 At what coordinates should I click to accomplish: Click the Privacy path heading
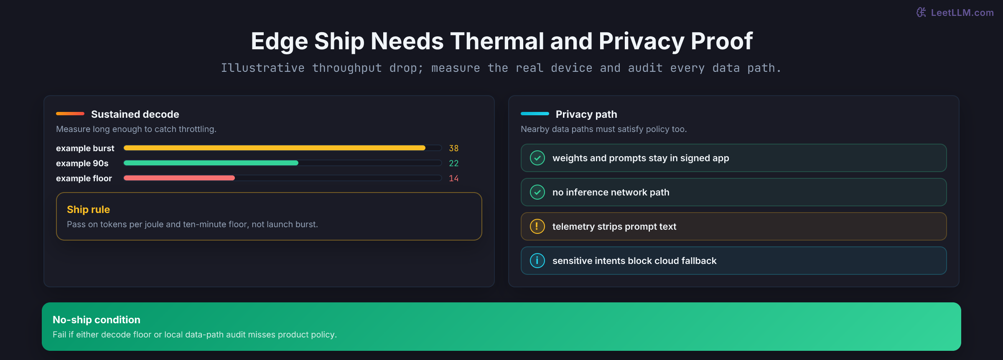coord(586,114)
